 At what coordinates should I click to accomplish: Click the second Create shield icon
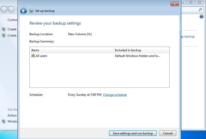pos(4,35)
